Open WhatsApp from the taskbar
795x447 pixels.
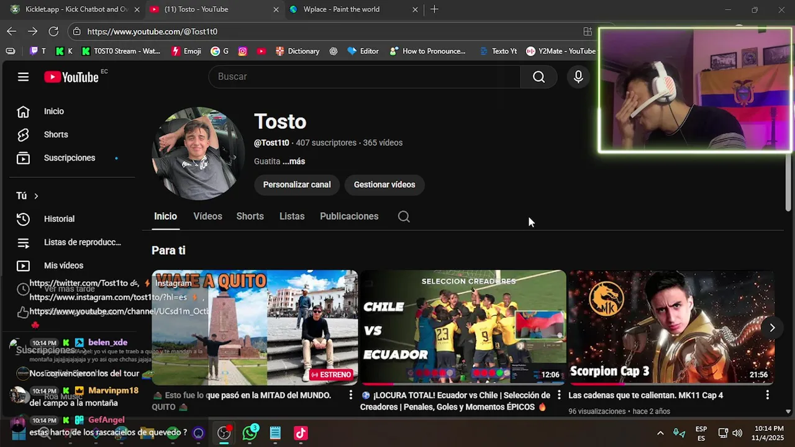tap(250, 433)
